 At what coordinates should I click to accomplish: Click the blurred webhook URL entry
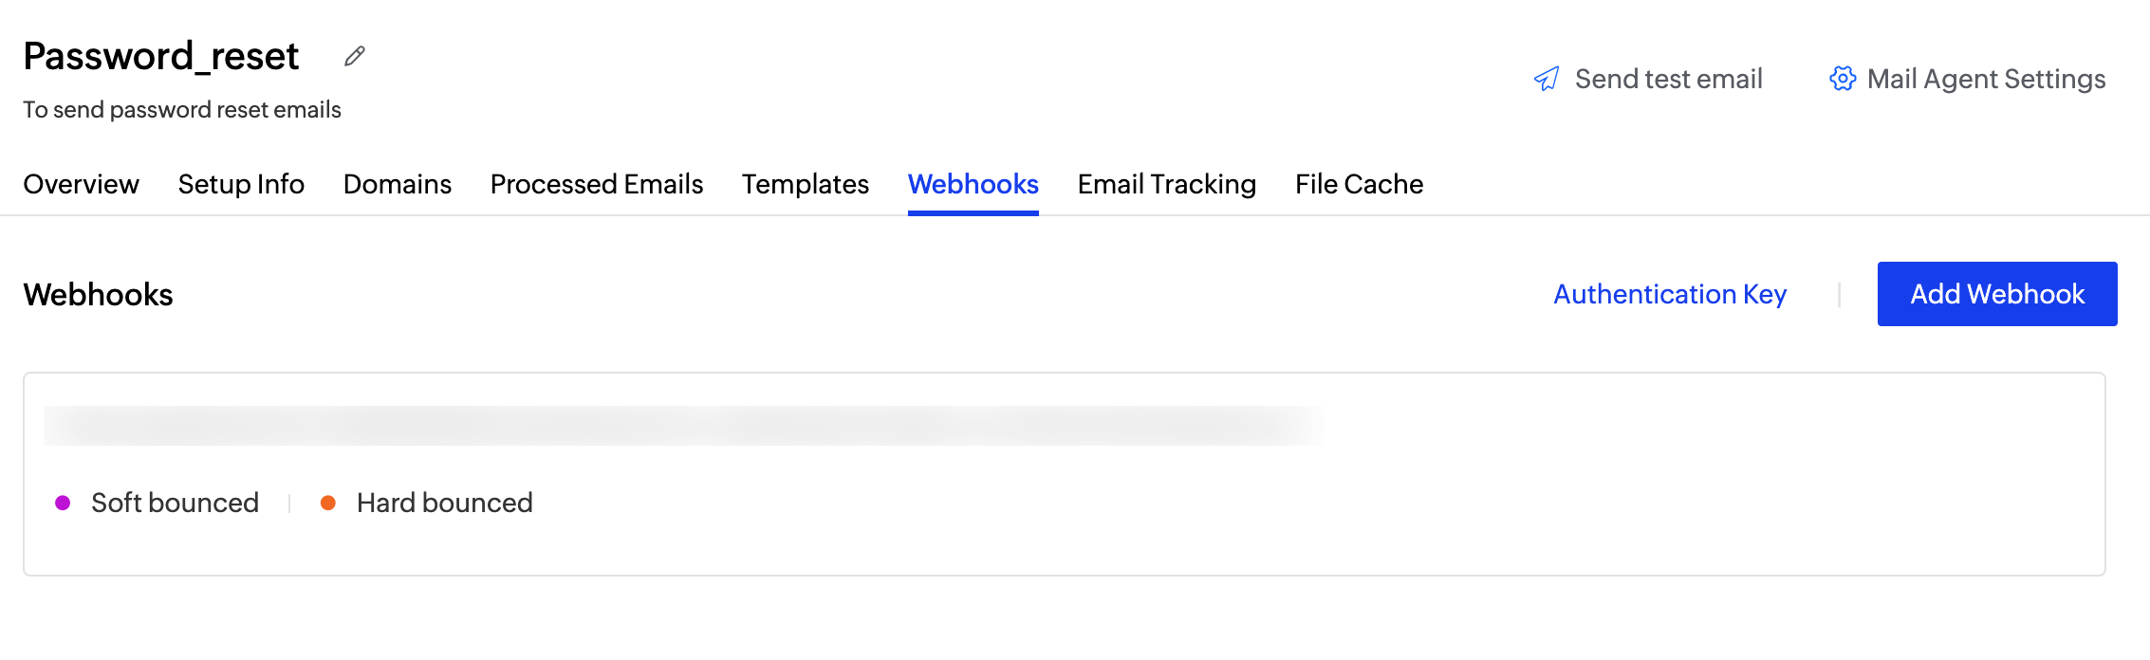pyautogui.click(x=683, y=426)
